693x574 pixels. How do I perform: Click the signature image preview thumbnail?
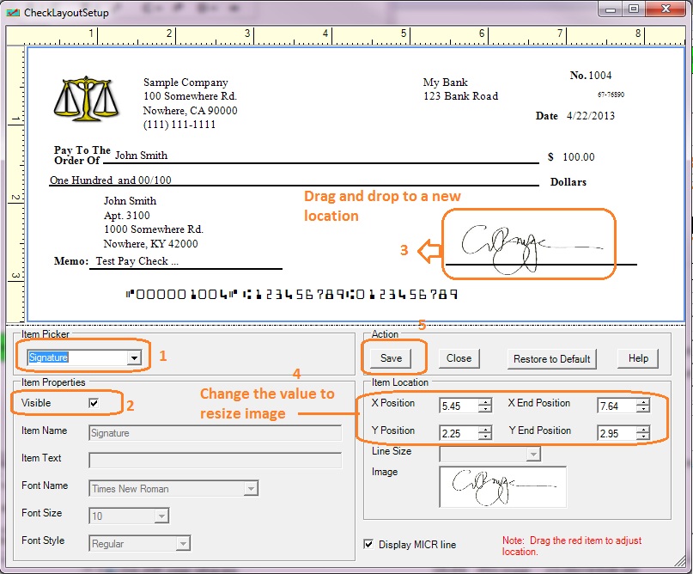502,485
